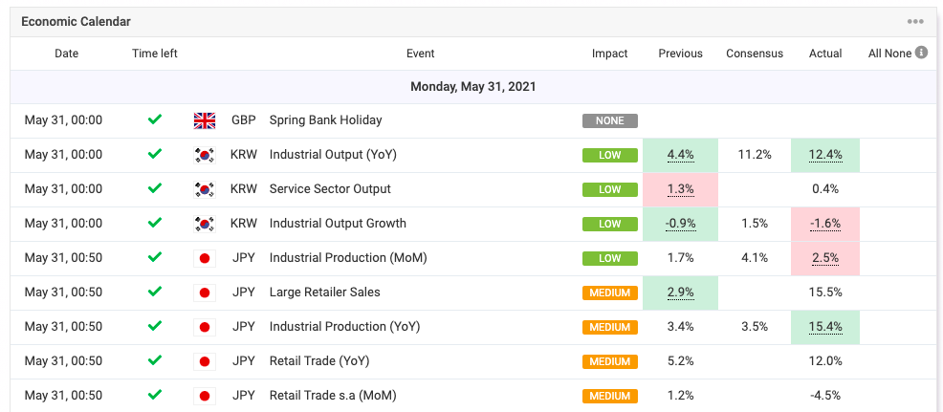Click the Japan flag on Retail Trade s.a (MoM) row

205,395
